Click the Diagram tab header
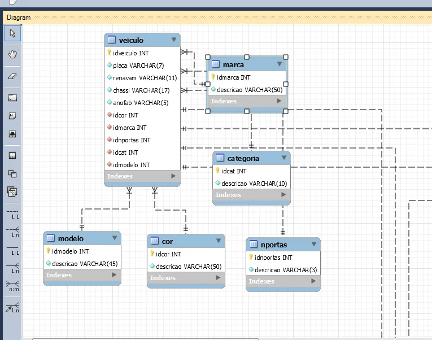Viewport: 432px width, 340px height. pyautogui.click(x=19, y=18)
